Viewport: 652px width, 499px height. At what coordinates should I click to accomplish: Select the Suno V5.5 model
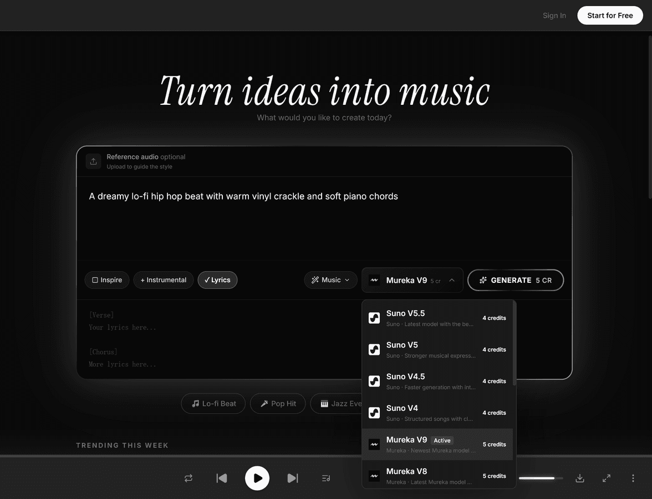(x=437, y=318)
